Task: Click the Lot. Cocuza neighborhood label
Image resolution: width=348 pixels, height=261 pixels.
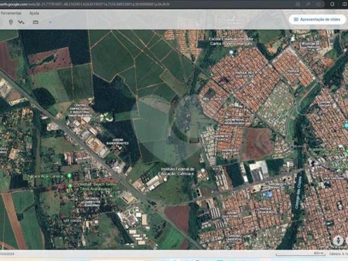Action: pyautogui.click(x=73, y=221)
